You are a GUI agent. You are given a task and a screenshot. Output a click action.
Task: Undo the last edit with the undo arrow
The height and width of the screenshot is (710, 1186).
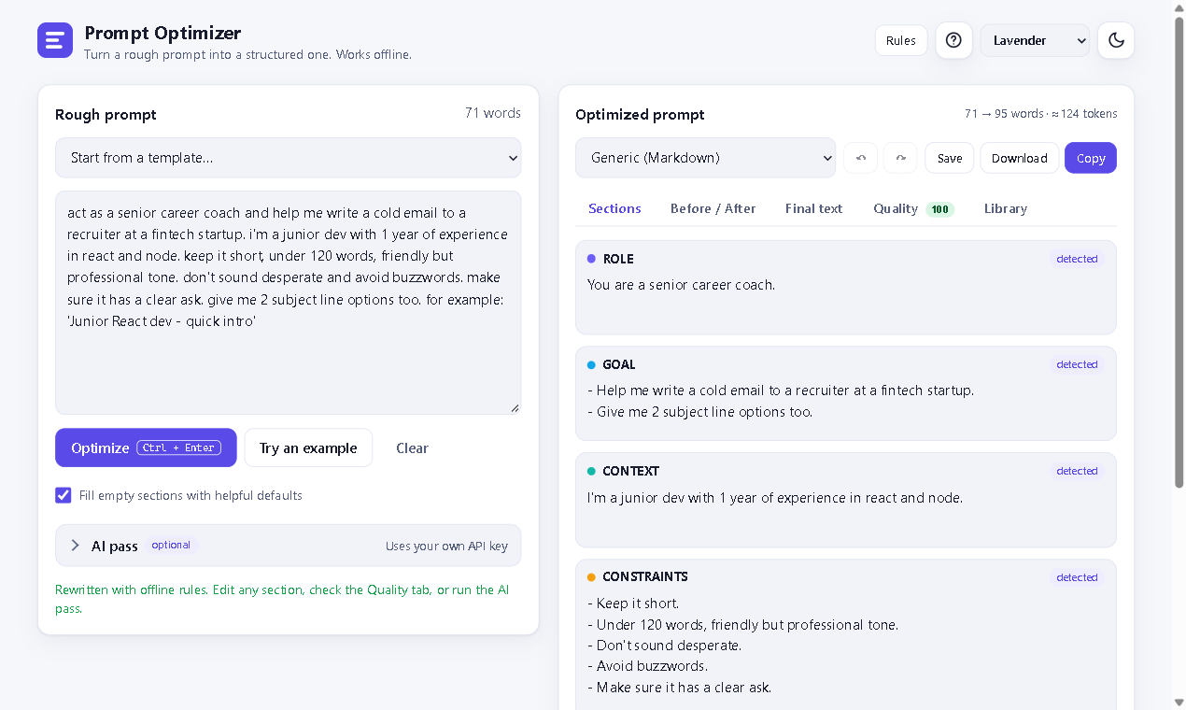coord(861,158)
